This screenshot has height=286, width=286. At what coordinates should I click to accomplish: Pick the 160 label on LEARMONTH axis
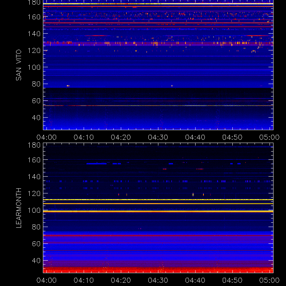tap(34, 160)
